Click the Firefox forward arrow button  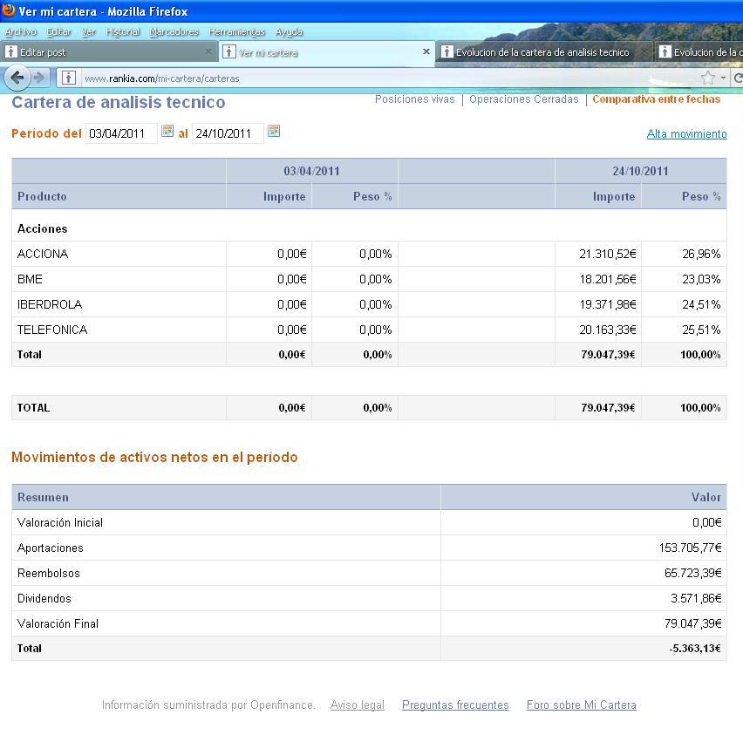point(40,78)
